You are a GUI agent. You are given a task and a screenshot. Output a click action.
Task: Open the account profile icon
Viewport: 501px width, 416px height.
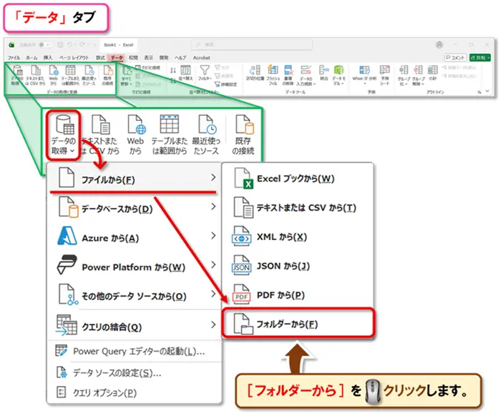point(439,44)
